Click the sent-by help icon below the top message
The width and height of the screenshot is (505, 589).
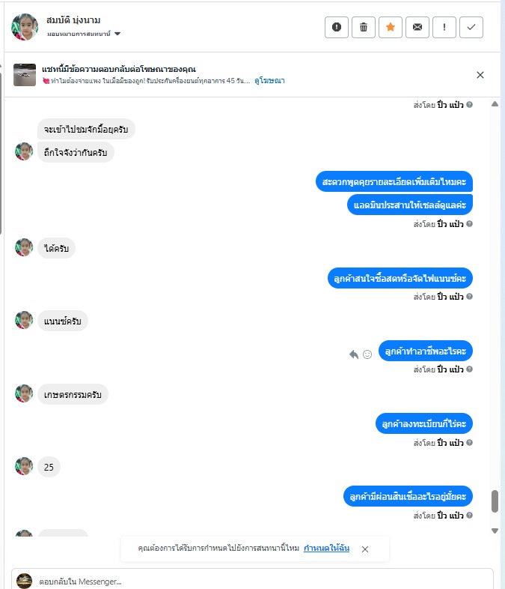click(469, 105)
